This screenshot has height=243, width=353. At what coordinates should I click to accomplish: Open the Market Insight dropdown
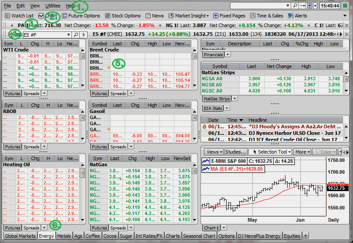point(189,16)
